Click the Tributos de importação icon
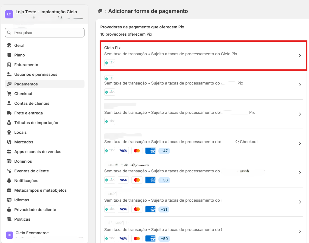Image resolution: width=309 pixels, height=243 pixels. click(x=9, y=123)
